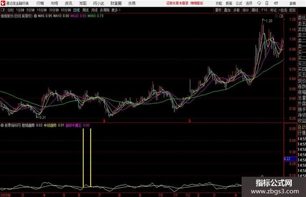Screen dimensions: 306x197
Task: Open the 交易 menu
Action: tap(132, 3)
